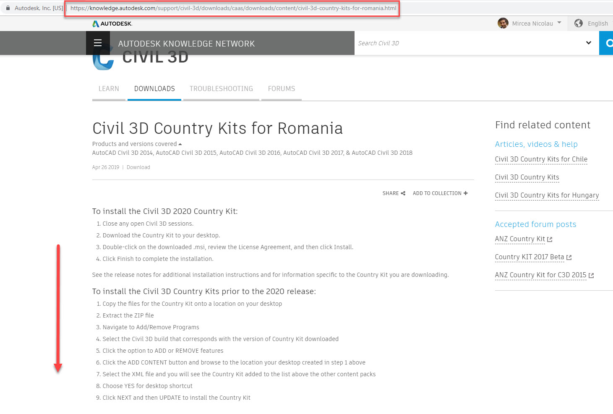Image resolution: width=613 pixels, height=414 pixels.
Task: Click step 'Click Finish to complete the installation'
Action: [x=158, y=259]
